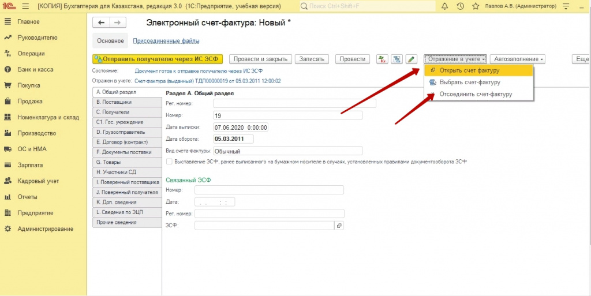Open notifications bell icon
The image size is (591, 296).
tap(445, 6)
